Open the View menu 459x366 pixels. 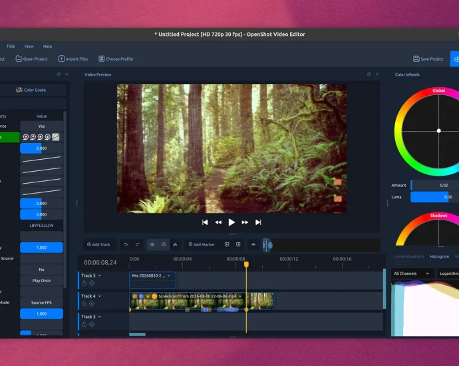pos(29,47)
